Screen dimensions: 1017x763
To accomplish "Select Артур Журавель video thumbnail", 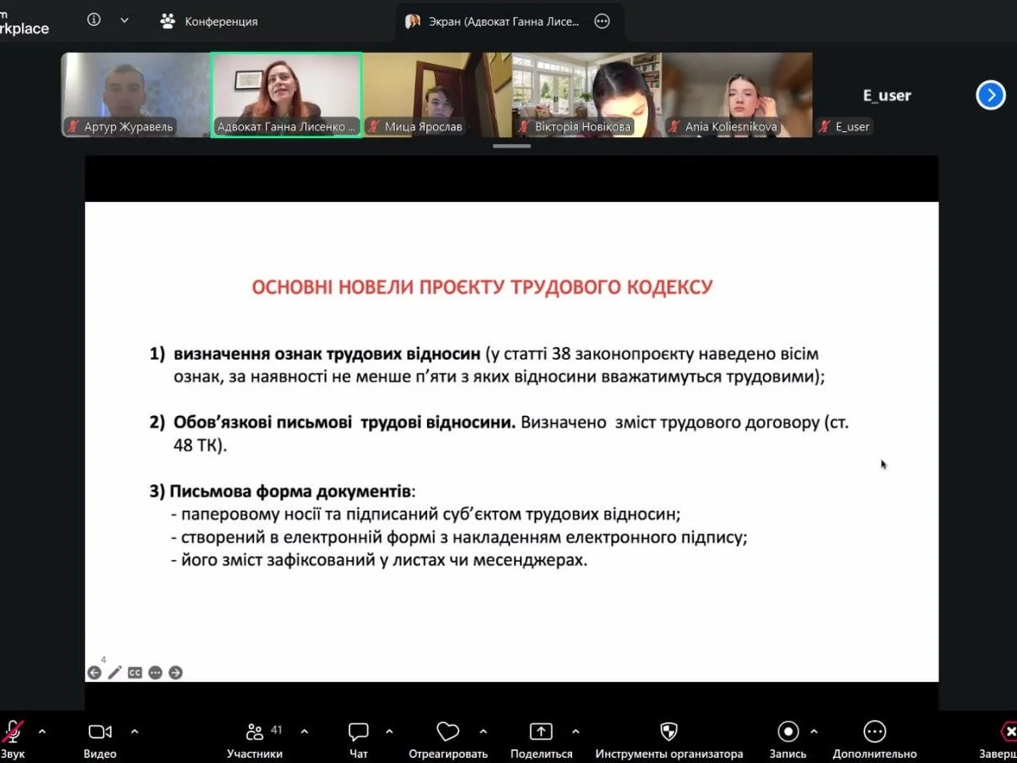I will 136,95.
